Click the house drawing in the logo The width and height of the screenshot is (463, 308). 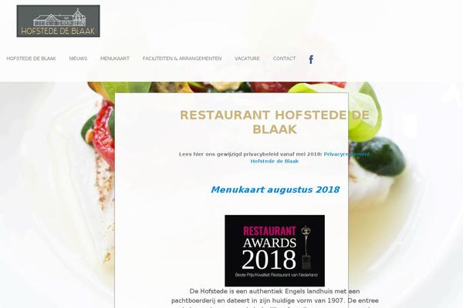59,18
